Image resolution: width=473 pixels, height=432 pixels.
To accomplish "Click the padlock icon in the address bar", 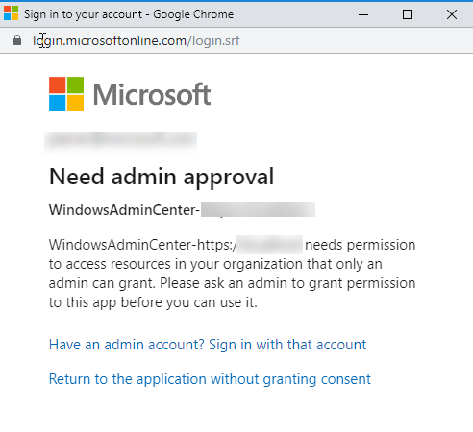I will pos(17,40).
